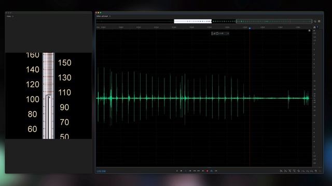The height and width of the screenshot is (186, 332).
Task: Click the thermometer video preview
Action: coord(48,96)
